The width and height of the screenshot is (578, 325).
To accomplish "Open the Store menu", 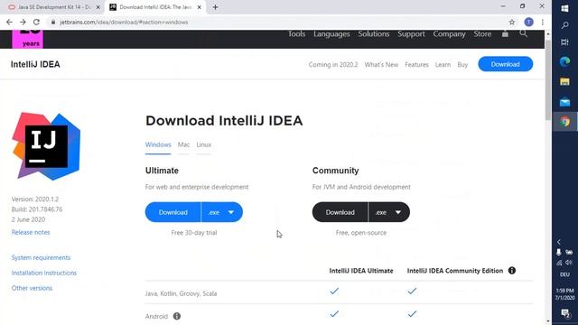I will (x=482, y=34).
